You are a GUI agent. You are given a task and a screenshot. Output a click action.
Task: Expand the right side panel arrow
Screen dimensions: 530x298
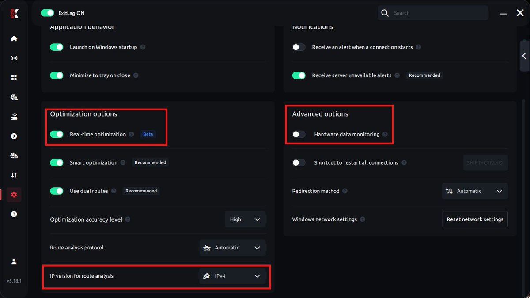[524, 56]
